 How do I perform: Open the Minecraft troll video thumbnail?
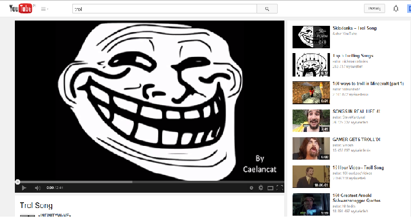[311, 92]
